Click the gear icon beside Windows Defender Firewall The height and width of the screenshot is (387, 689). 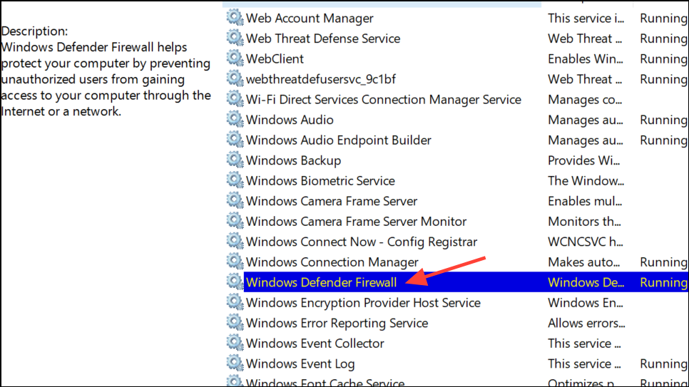(235, 282)
